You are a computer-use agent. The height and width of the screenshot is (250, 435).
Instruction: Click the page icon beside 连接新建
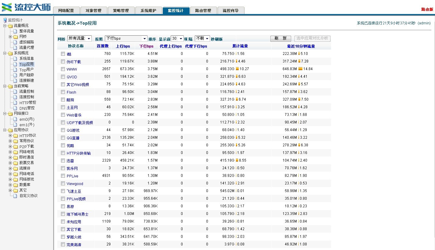[16, 80]
